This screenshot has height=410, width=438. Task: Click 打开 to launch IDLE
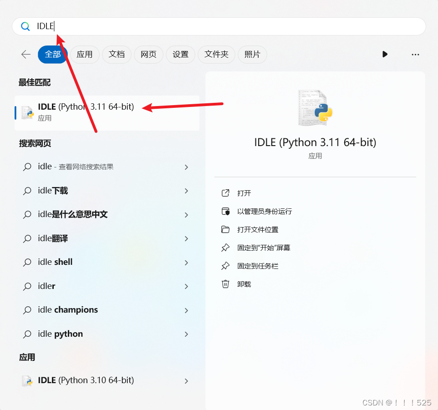pyautogui.click(x=244, y=193)
